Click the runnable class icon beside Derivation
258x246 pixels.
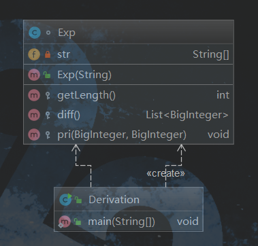[65, 200]
